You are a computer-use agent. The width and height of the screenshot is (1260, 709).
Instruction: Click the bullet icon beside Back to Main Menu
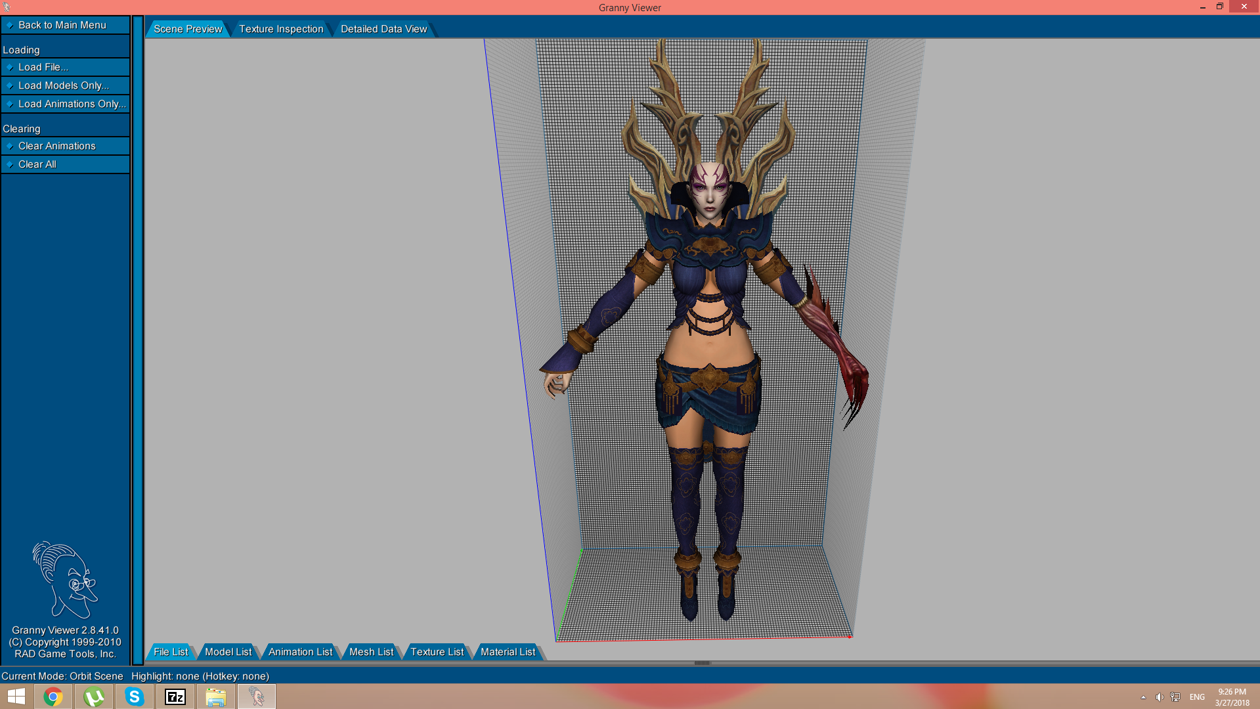(x=10, y=25)
